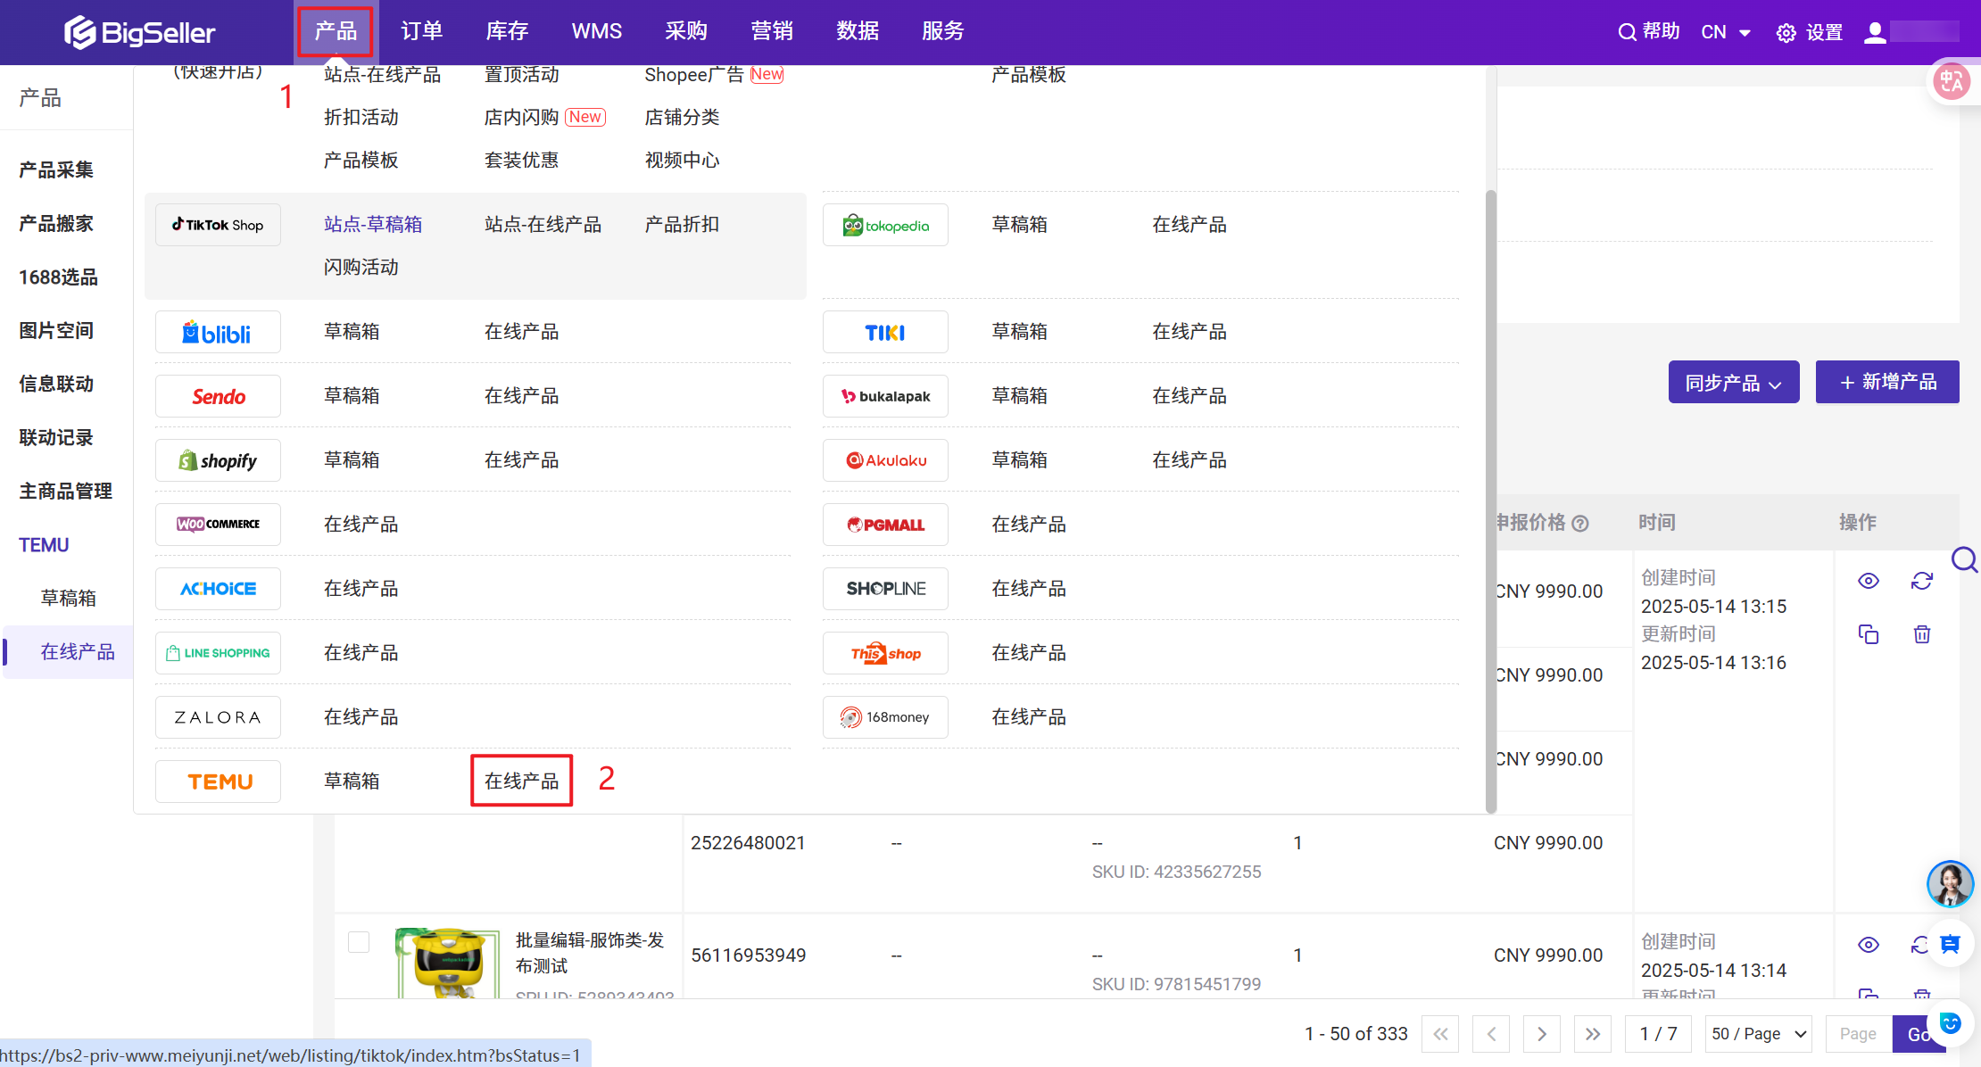Select the TIKI platform logo
This screenshot has width=1981, height=1067.
coord(885,332)
